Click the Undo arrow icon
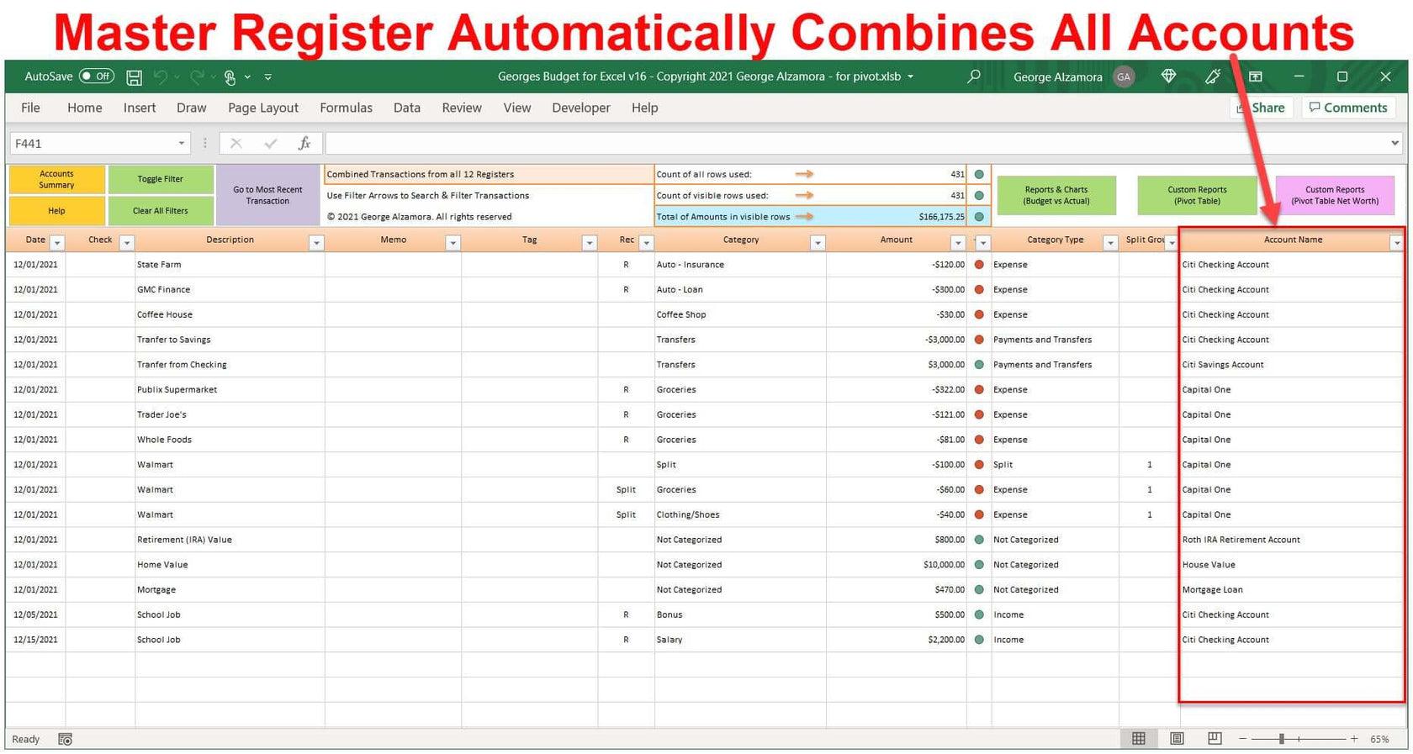 pos(160,77)
